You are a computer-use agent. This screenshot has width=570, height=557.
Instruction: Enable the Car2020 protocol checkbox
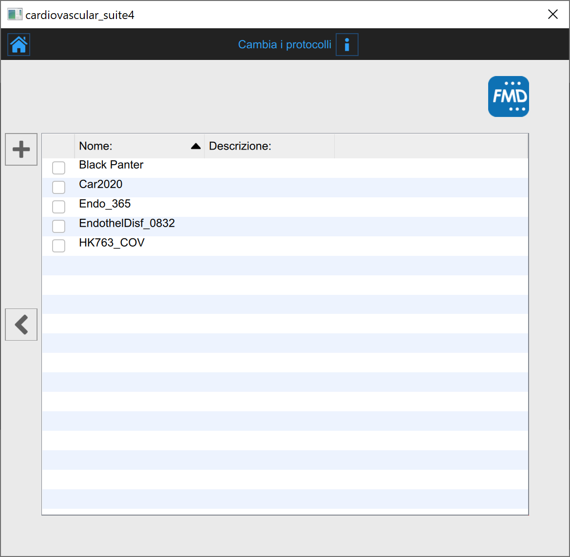tap(58, 188)
